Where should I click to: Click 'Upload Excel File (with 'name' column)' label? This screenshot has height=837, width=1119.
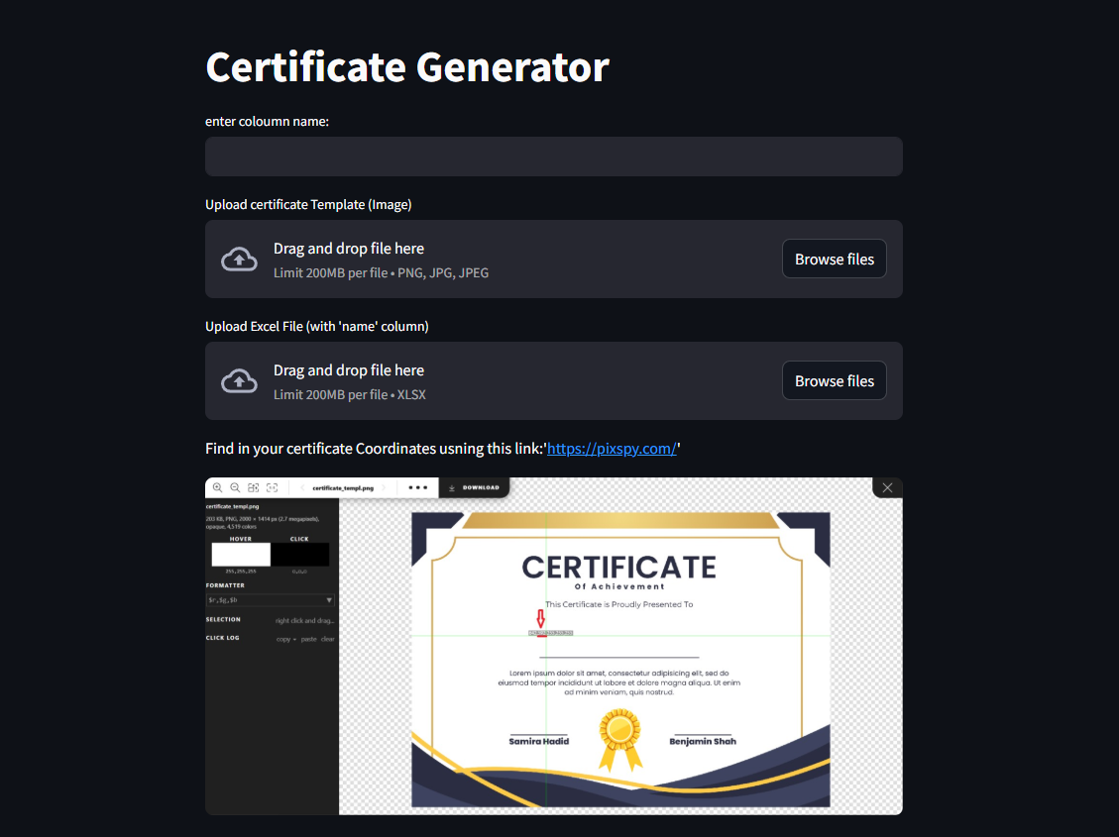point(317,327)
